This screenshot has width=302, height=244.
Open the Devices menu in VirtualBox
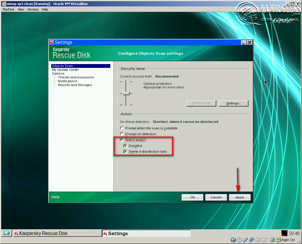tap(33, 9)
